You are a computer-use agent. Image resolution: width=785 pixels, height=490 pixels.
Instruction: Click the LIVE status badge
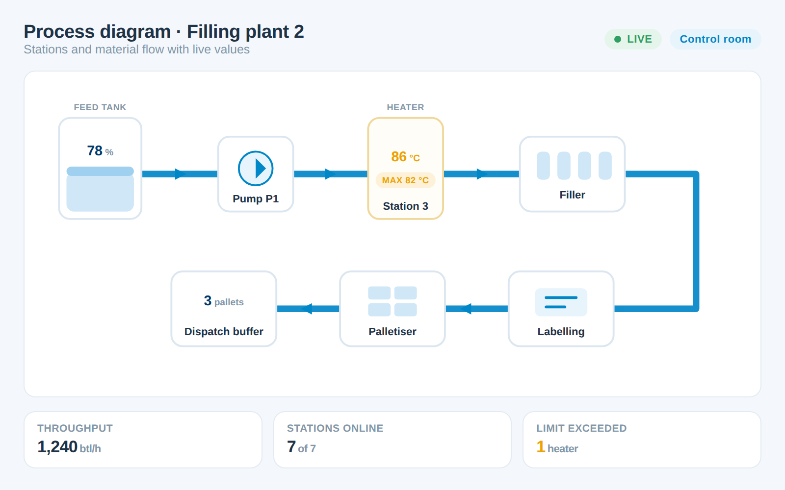(633, 39)
